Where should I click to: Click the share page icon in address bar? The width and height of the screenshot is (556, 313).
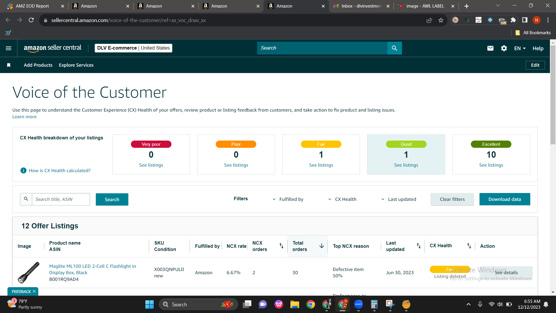pos(429,20)
